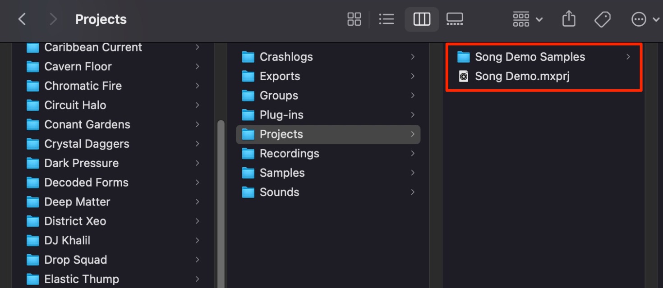Expand the DJ Khalil folder chevron
This screenshot has width=663, height=288.
197,241
